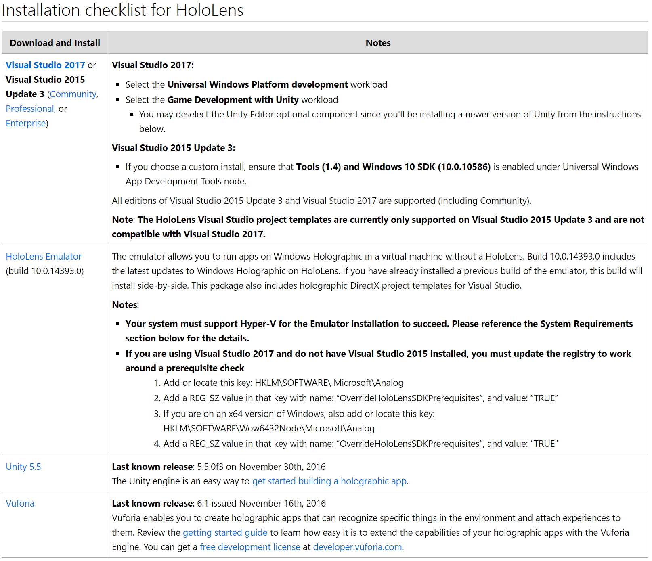Viewport: 652px width, 561px height.
Task: Click the 'If you are using Visual Studio 2017' note
Action: click(378, 361)
